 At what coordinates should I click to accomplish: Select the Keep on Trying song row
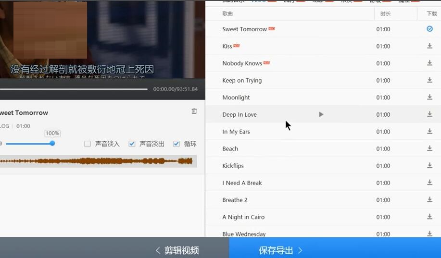[242, 80]
